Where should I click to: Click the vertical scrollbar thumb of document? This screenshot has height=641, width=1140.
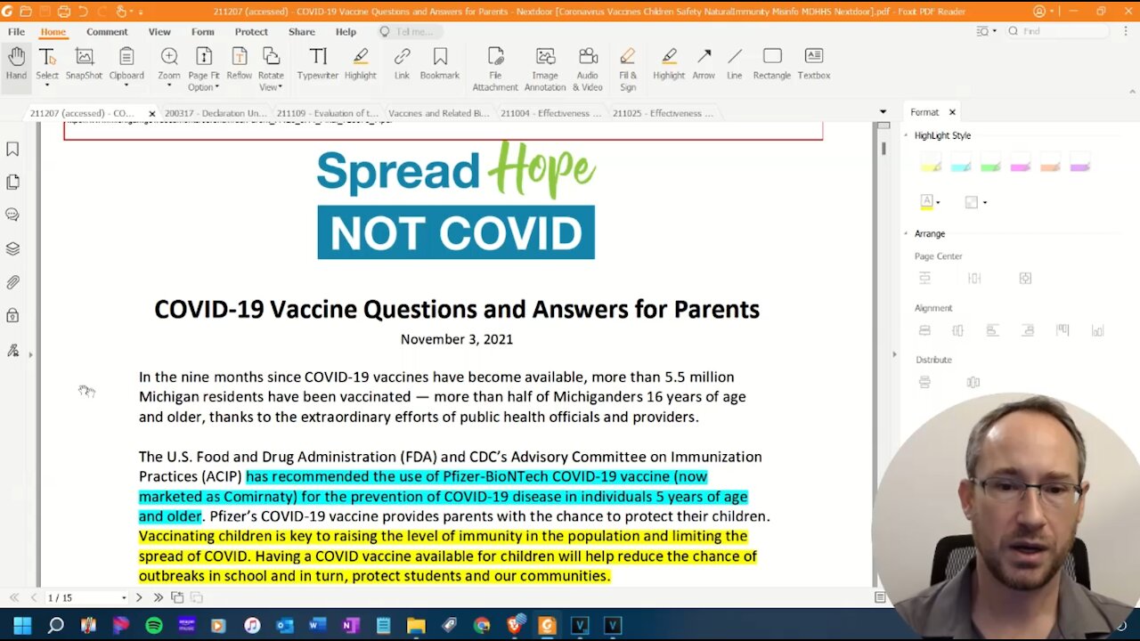(883, 149)
